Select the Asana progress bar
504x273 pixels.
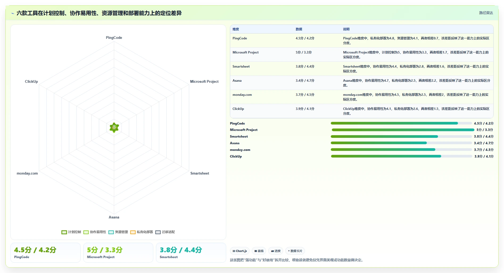401,143
